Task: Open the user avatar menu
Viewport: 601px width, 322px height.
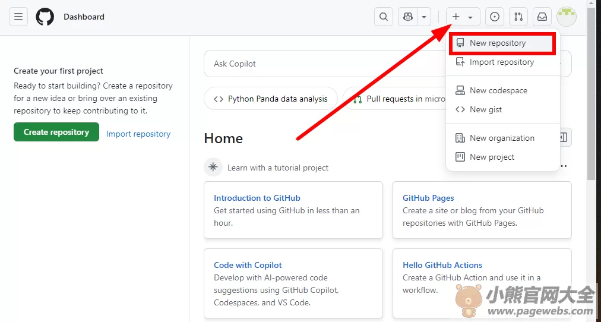Action: point(567,17)
